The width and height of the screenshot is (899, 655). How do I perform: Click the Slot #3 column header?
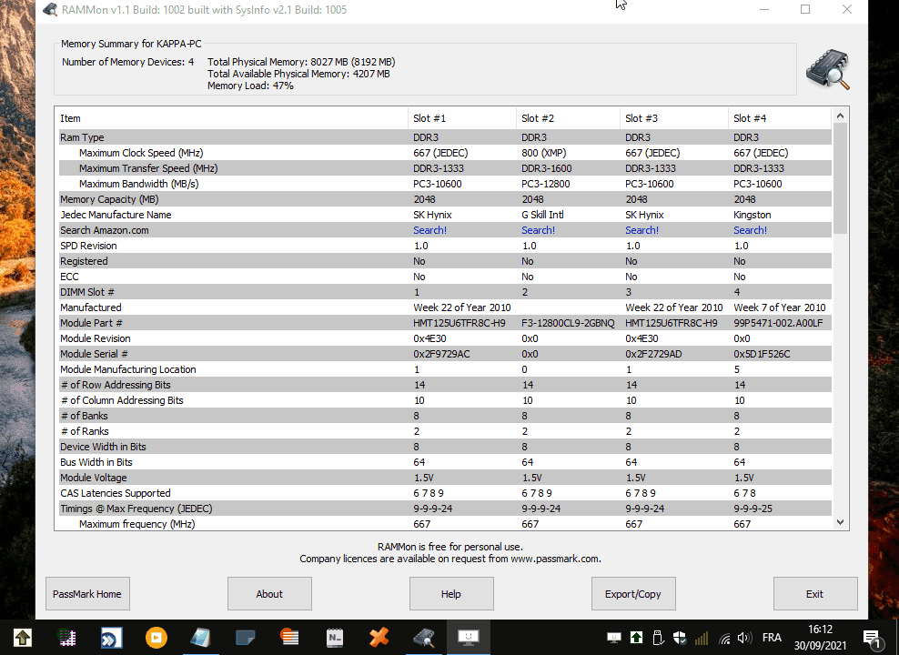(673, 118)
